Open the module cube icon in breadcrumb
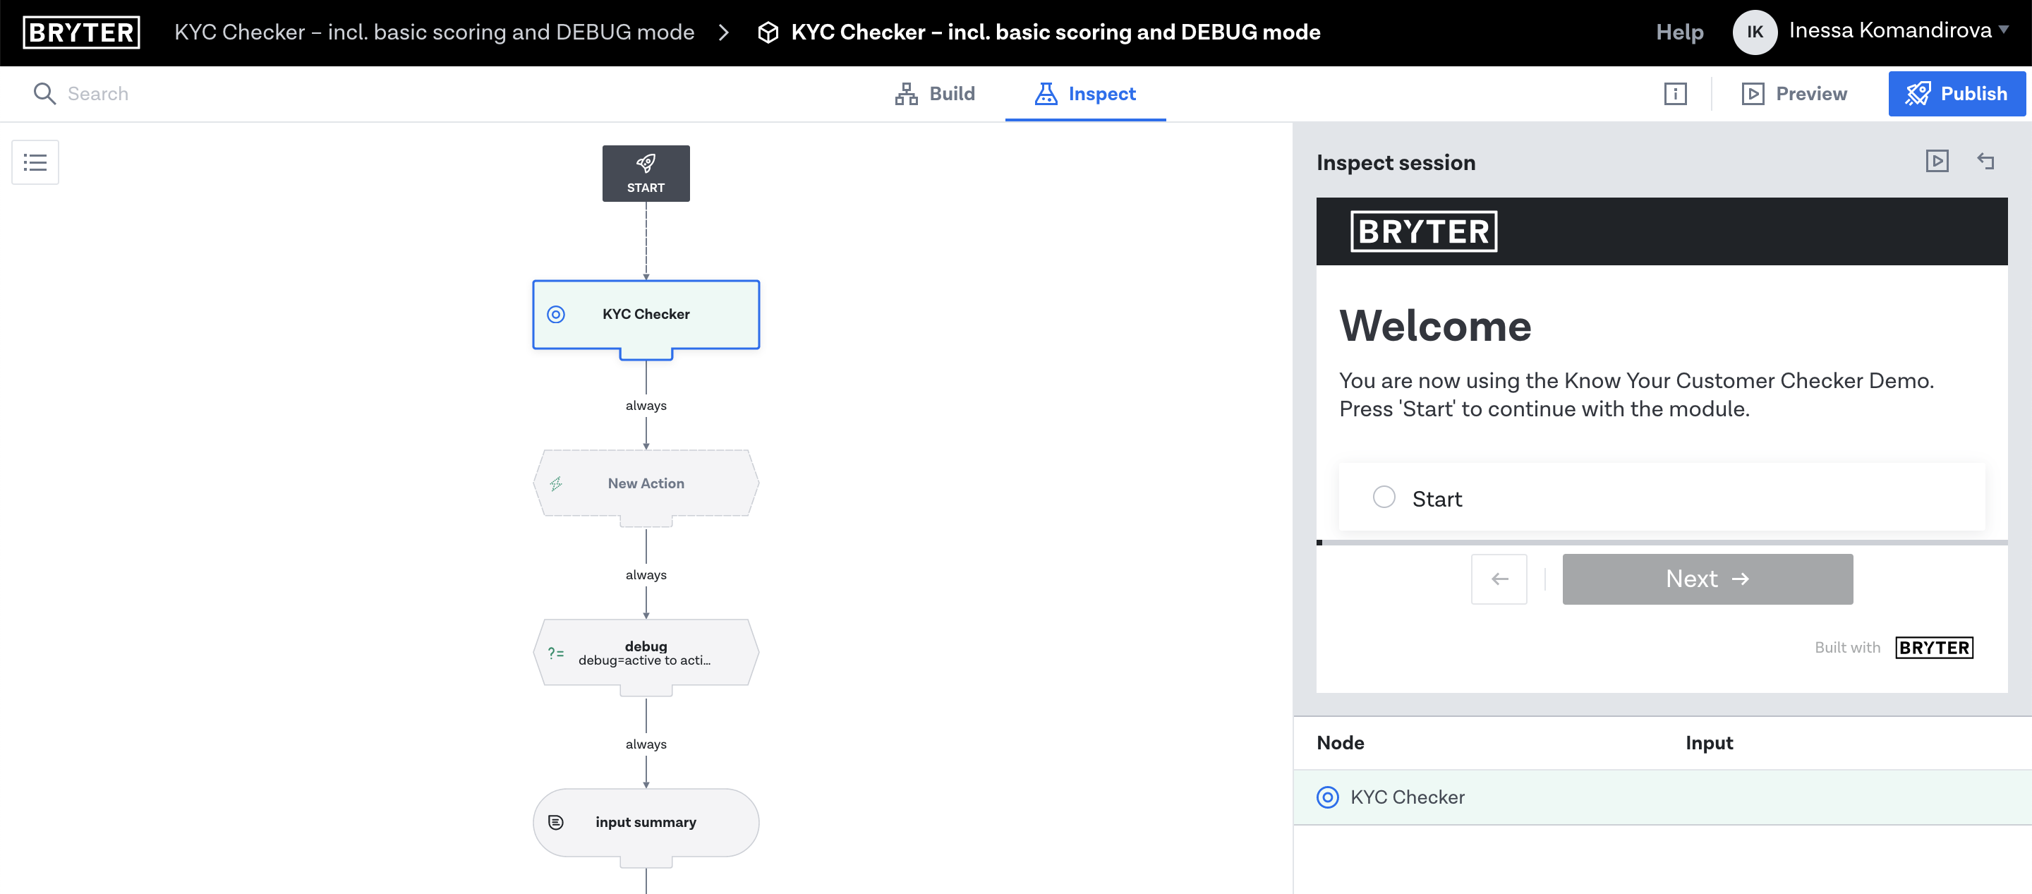The width and height of the screenshot is (2032, 894). click(768, 32)
